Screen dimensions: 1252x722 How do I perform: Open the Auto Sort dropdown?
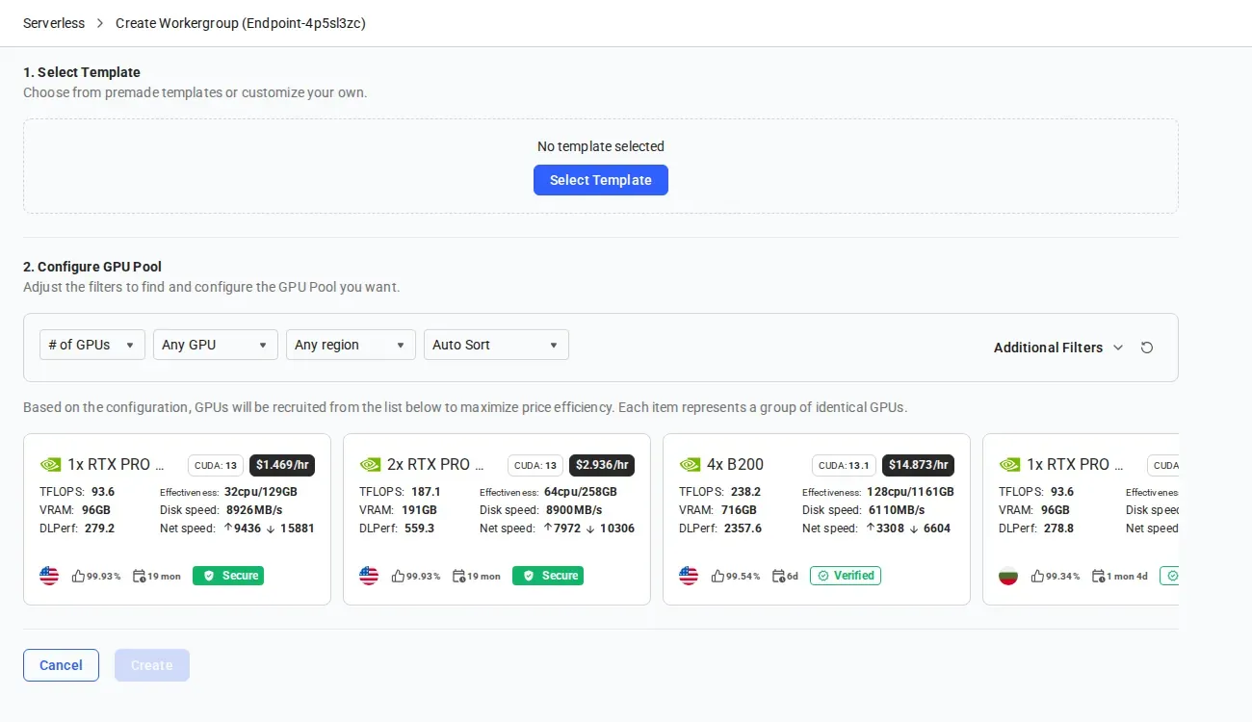[496, 345]
